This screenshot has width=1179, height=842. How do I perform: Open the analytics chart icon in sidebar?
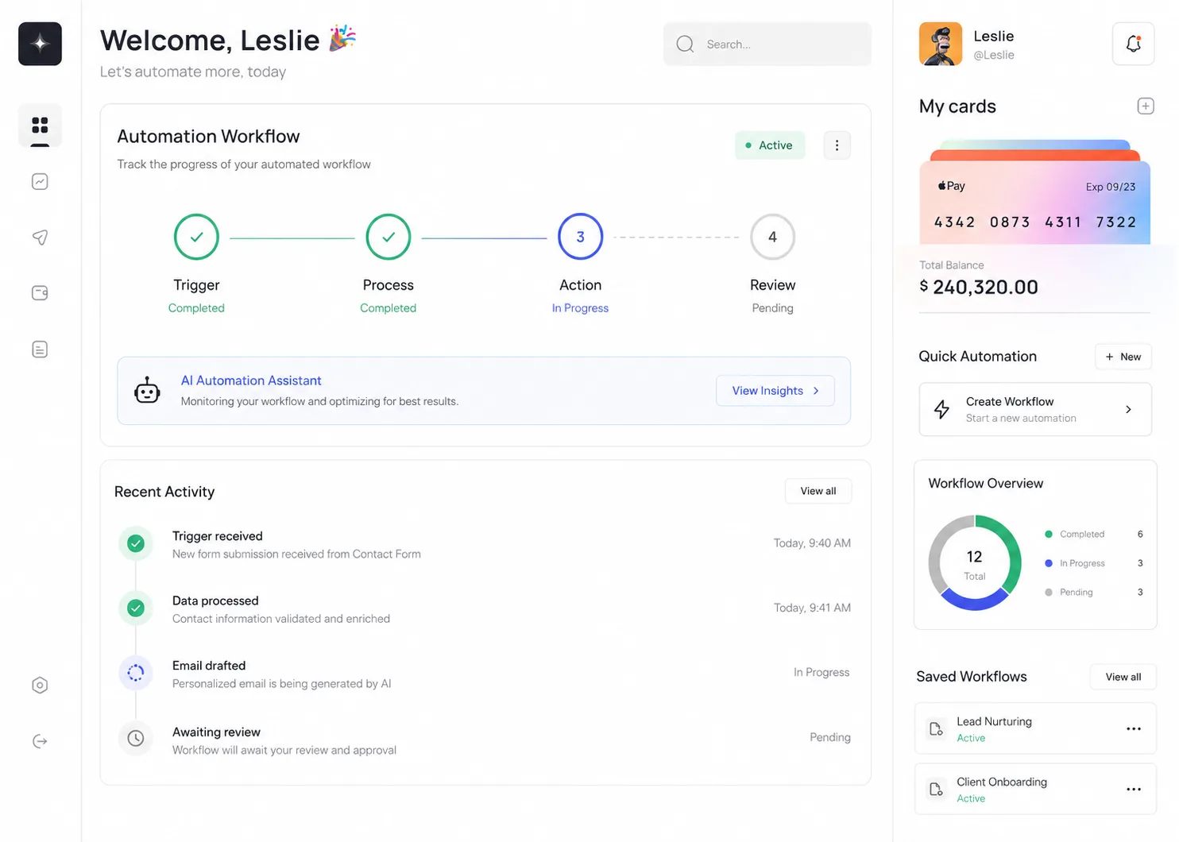click(x=40, y=182)
